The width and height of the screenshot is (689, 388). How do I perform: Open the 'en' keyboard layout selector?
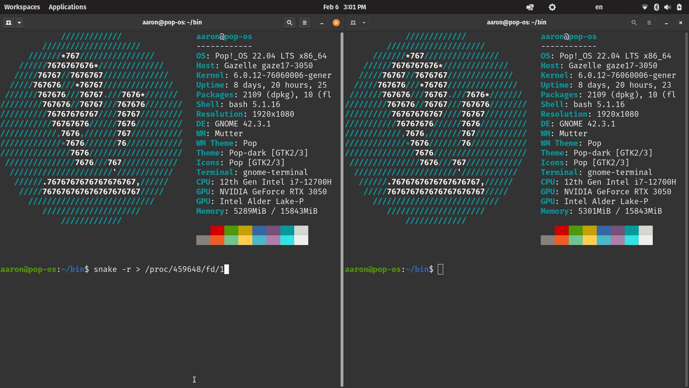click(599, 7)
